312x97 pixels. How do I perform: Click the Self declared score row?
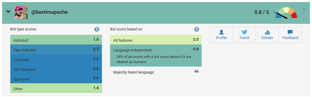pos(56,69)
